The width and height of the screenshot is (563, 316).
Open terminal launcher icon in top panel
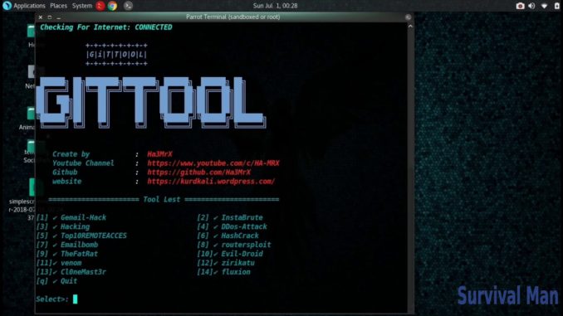tap(128, 6)
